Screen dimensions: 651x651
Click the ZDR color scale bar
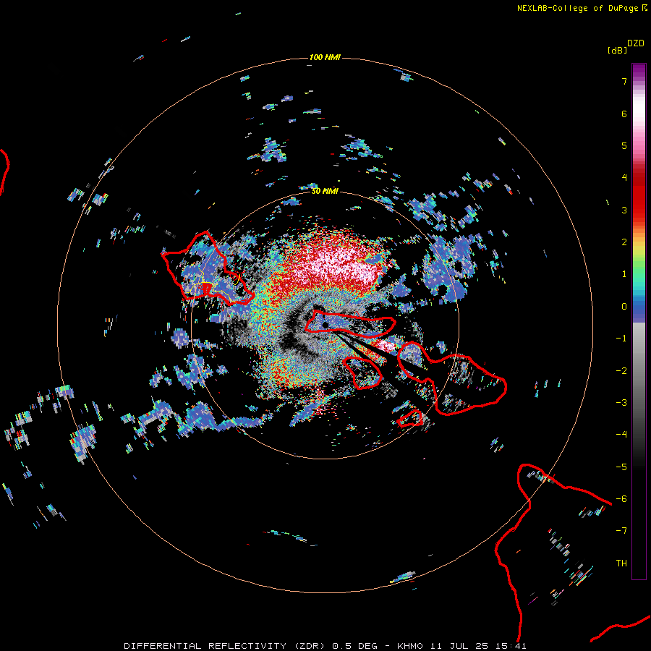pos(639,321)
